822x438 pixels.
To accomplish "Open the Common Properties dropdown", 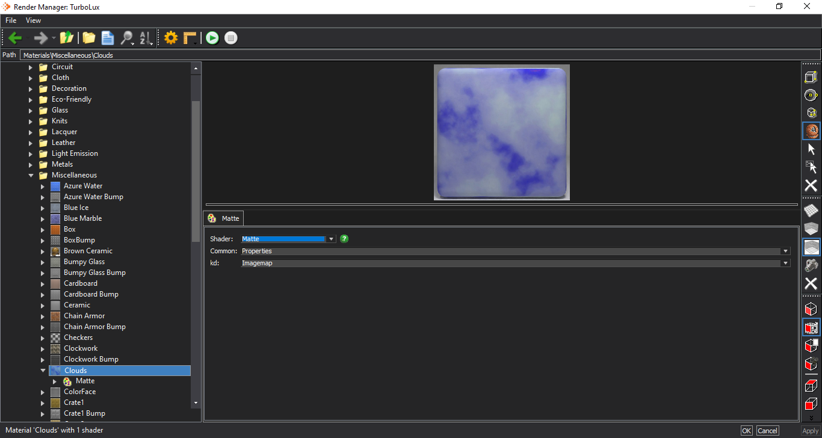I will (x=515, y=251).
